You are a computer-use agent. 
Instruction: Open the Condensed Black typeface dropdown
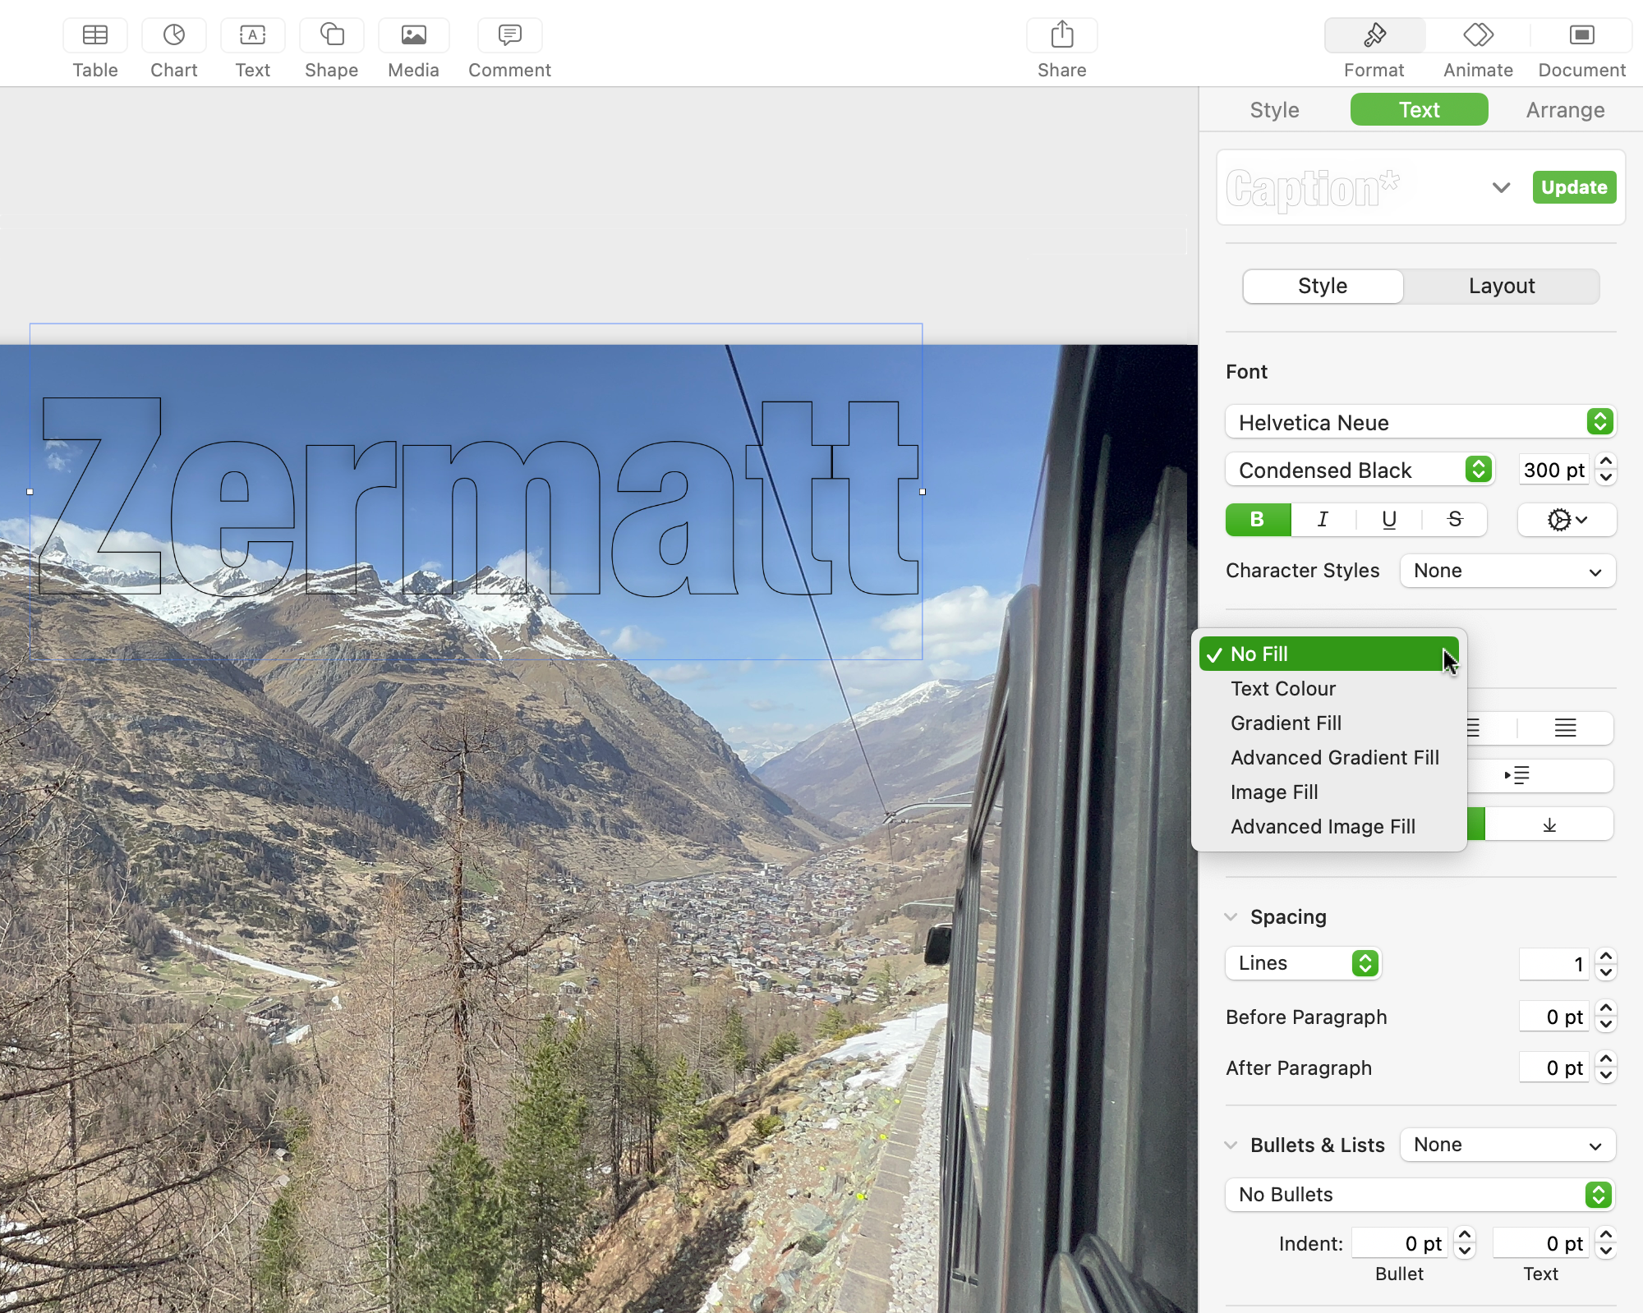coord(1360,470)
